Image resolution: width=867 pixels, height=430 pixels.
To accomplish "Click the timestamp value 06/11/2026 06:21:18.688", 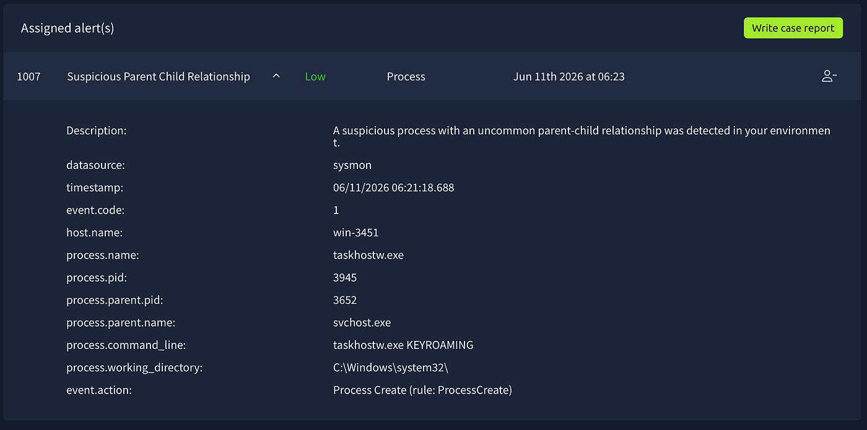I will pyautogui.click(x=394, y=187).
